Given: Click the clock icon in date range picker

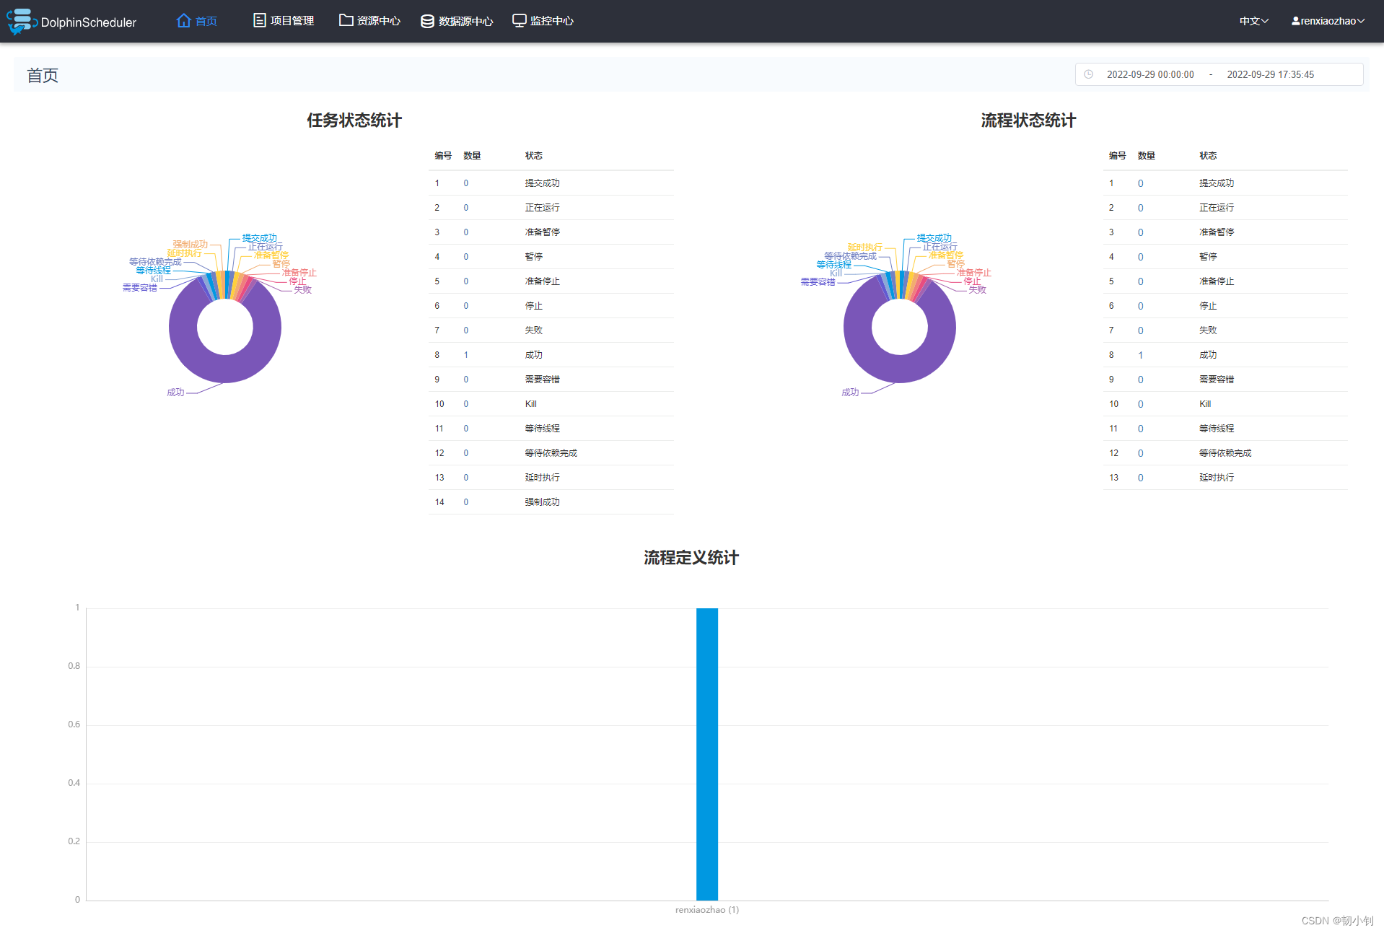Looking at the screenshot, I should tap(1088, 74).
